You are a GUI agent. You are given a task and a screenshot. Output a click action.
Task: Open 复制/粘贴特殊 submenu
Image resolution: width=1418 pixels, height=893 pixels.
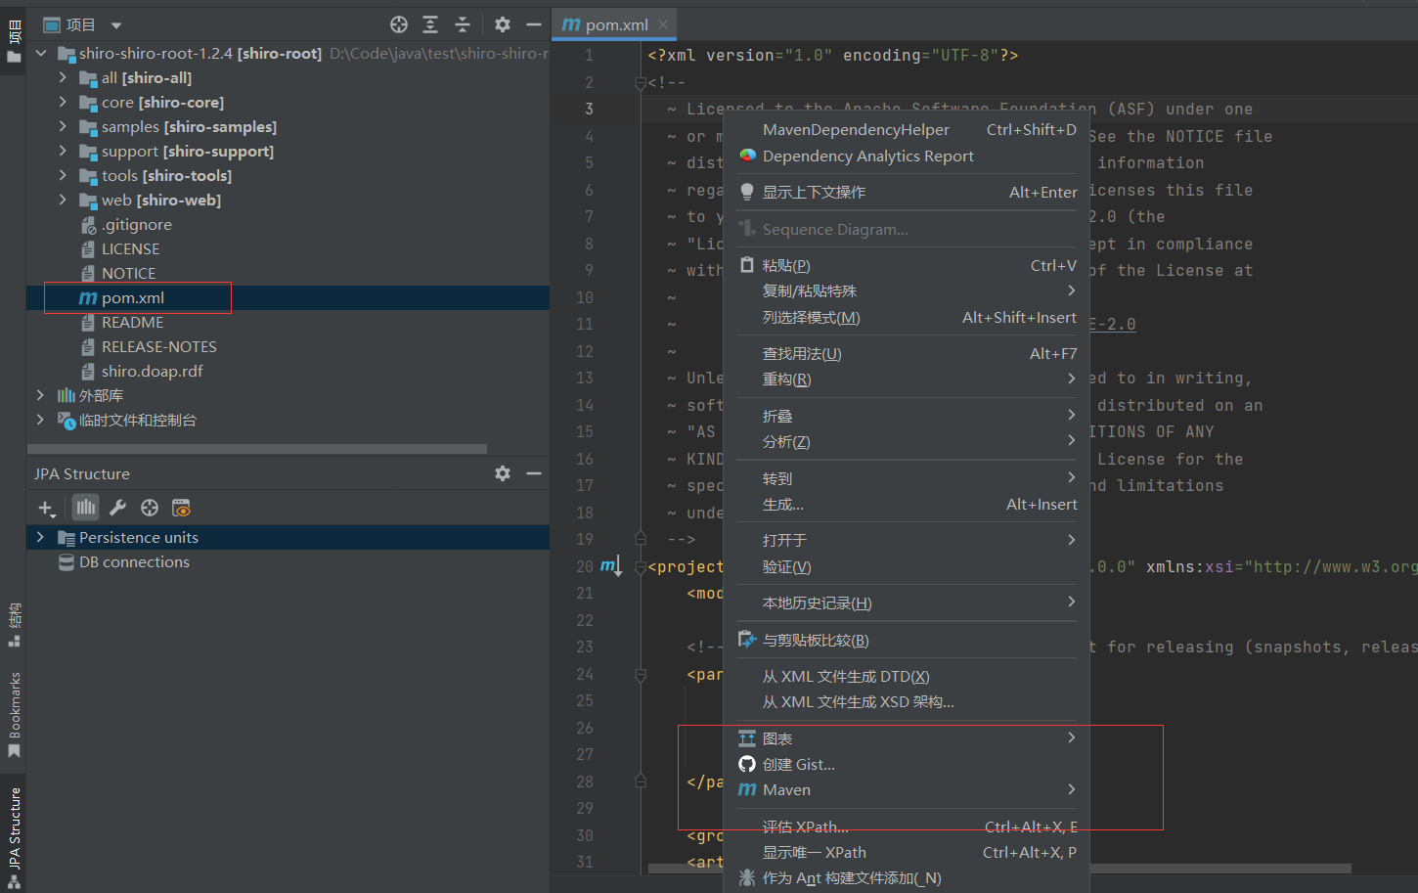907,290
